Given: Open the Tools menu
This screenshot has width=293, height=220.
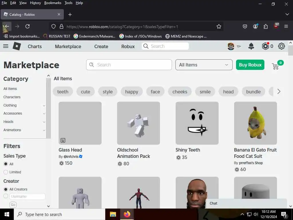Looking at the screenshot, I should (68, 3).
